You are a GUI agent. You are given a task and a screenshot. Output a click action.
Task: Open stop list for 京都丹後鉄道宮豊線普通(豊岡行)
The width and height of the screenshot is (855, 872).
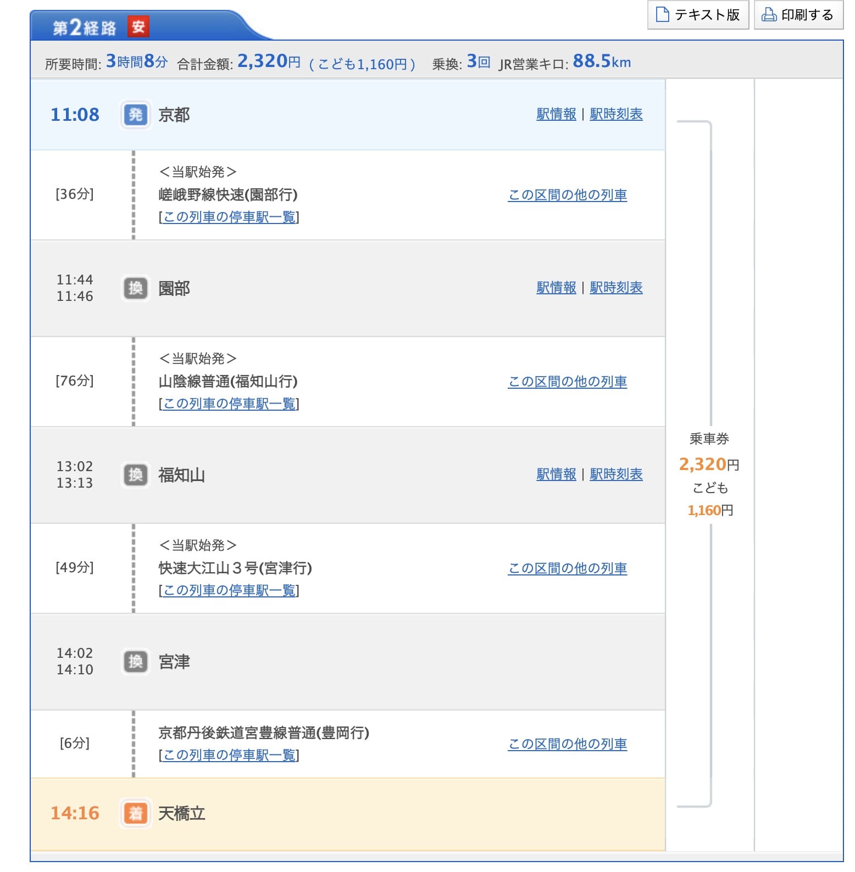click(x=229, y=756)
